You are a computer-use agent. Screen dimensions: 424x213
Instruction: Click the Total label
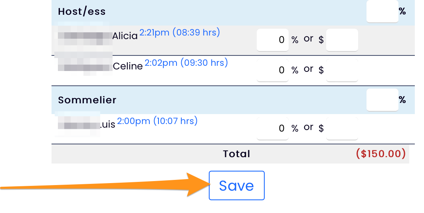[x=236, y=154]
